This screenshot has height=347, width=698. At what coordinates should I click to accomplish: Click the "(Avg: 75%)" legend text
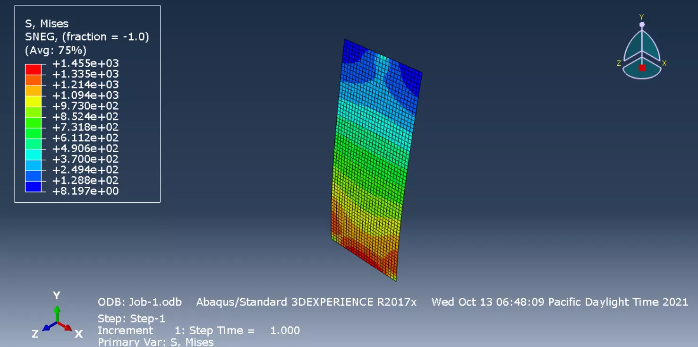55,50
